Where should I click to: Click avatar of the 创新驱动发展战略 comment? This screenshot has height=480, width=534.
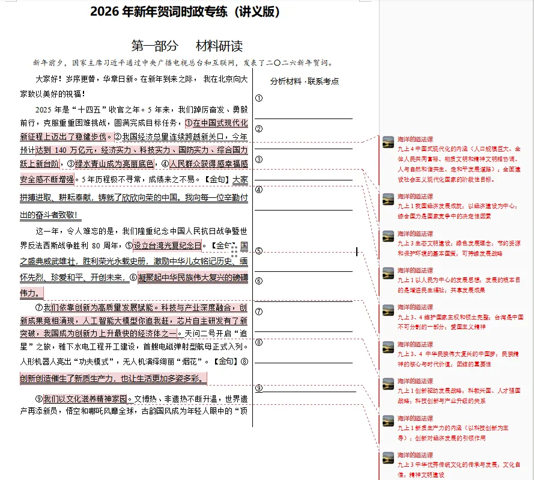pyautogui.click(x=388, y=384)
